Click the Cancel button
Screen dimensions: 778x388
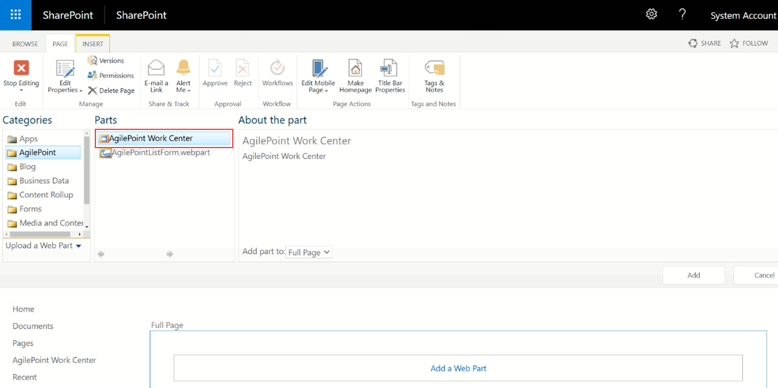[x=756, y=275]
